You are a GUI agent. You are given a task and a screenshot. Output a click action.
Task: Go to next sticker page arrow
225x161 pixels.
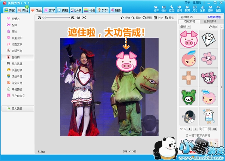195,129
